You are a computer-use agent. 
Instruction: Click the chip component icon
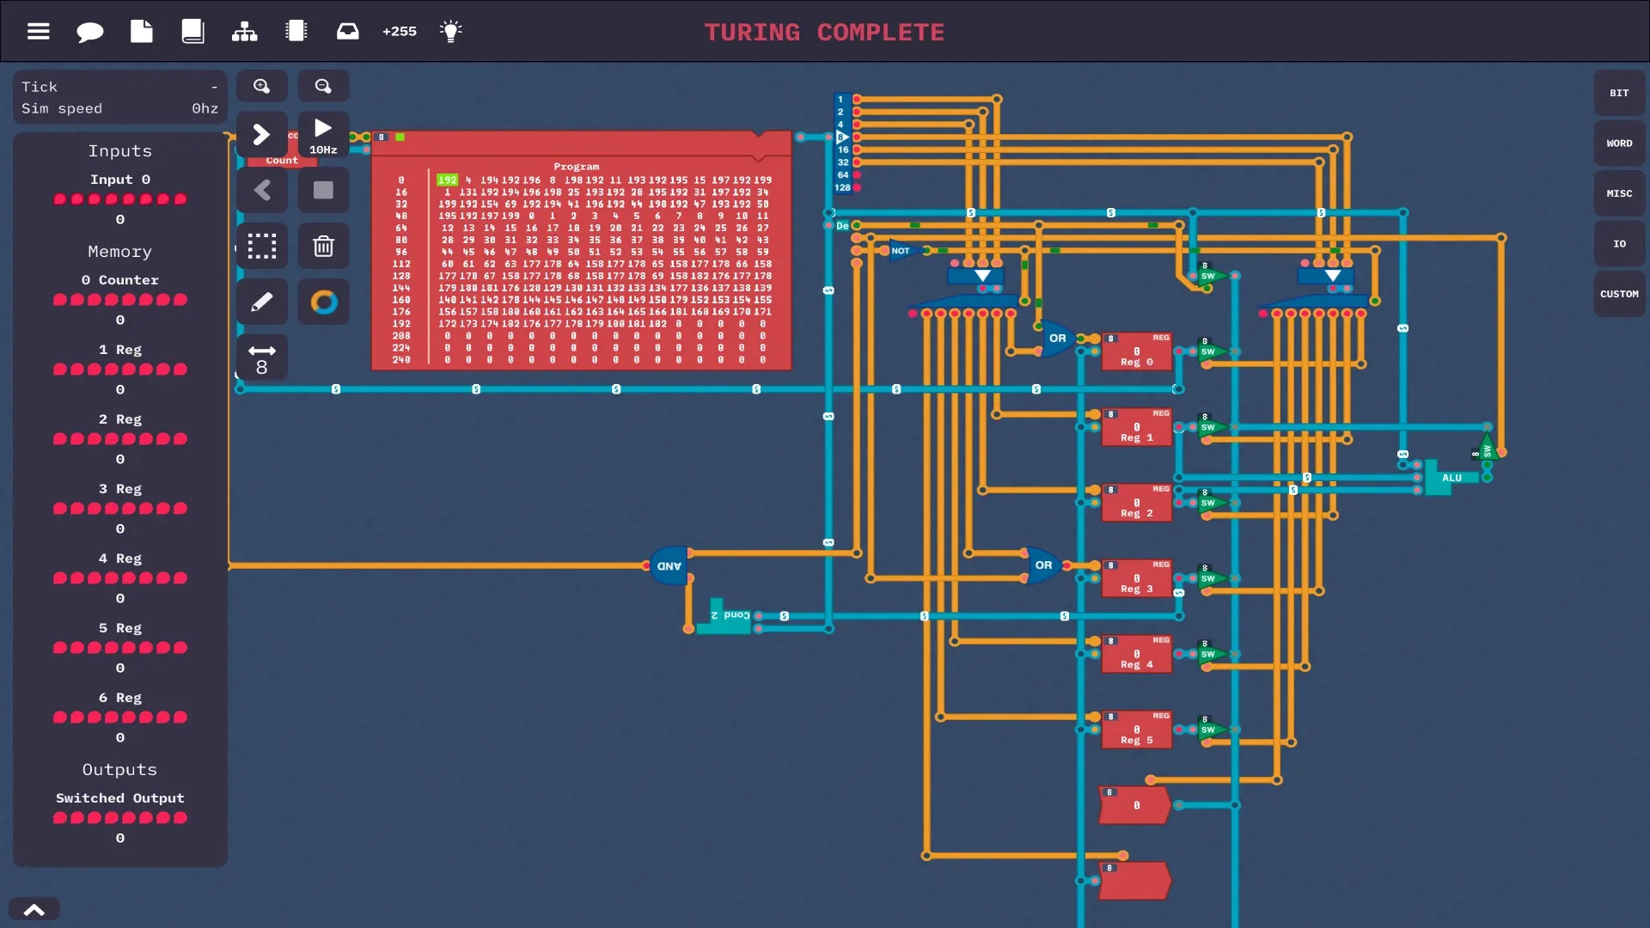pyautogui.click(x=296, y=32)
